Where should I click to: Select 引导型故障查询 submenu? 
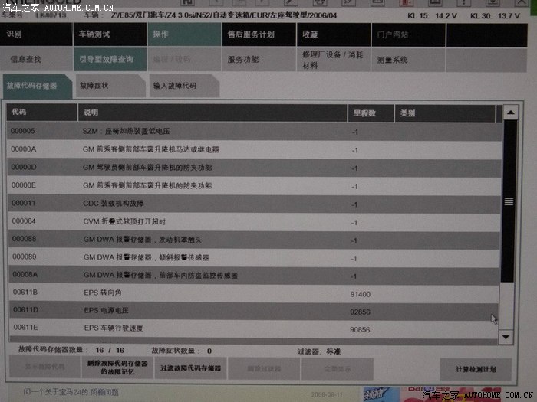[x=107, y=59]
